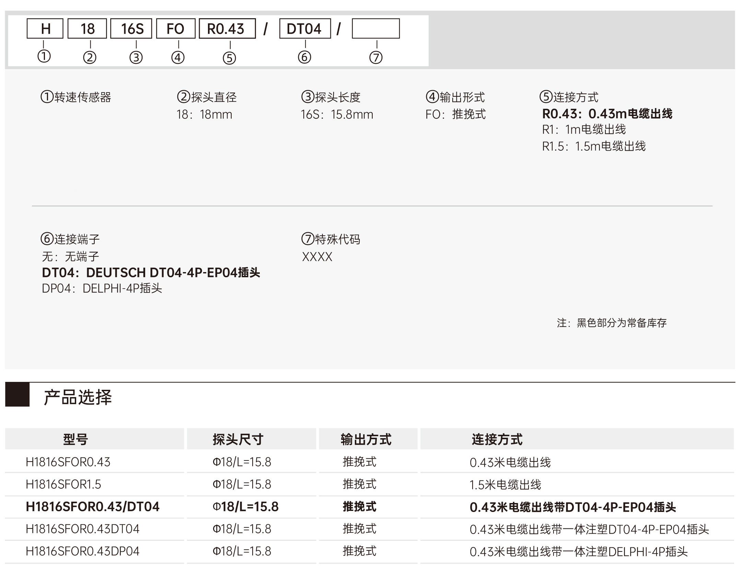Select the '④输出形式' heading
Viewport: 745px width, 584px height.
pyautogui.click(x=455, y=97)
